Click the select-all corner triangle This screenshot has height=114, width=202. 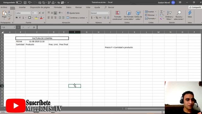tap(2, 32)
